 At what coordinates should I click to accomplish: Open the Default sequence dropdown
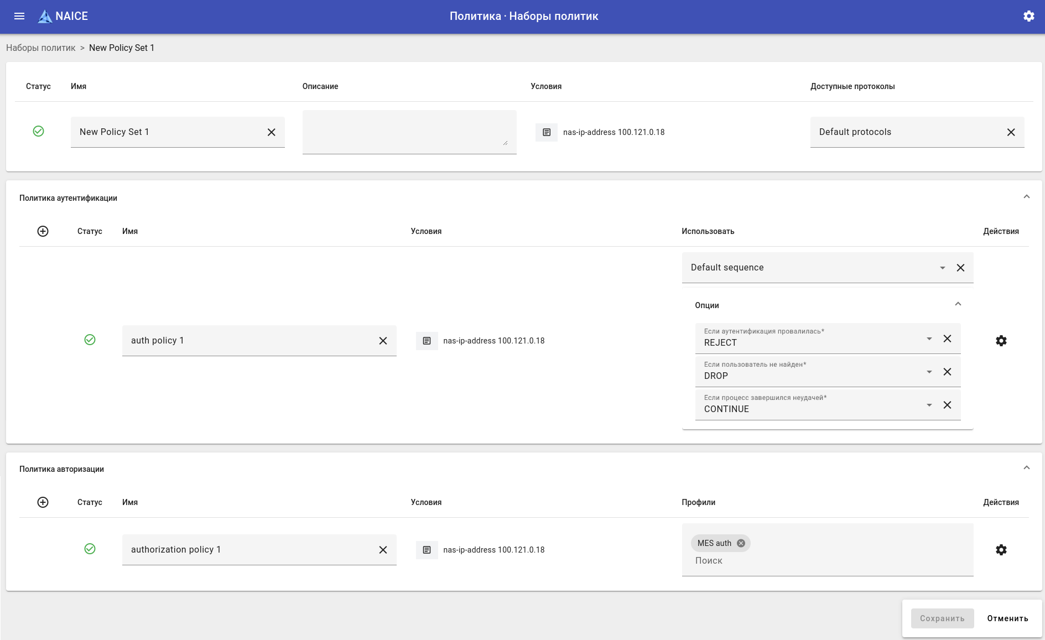click(x=942, y=268)
